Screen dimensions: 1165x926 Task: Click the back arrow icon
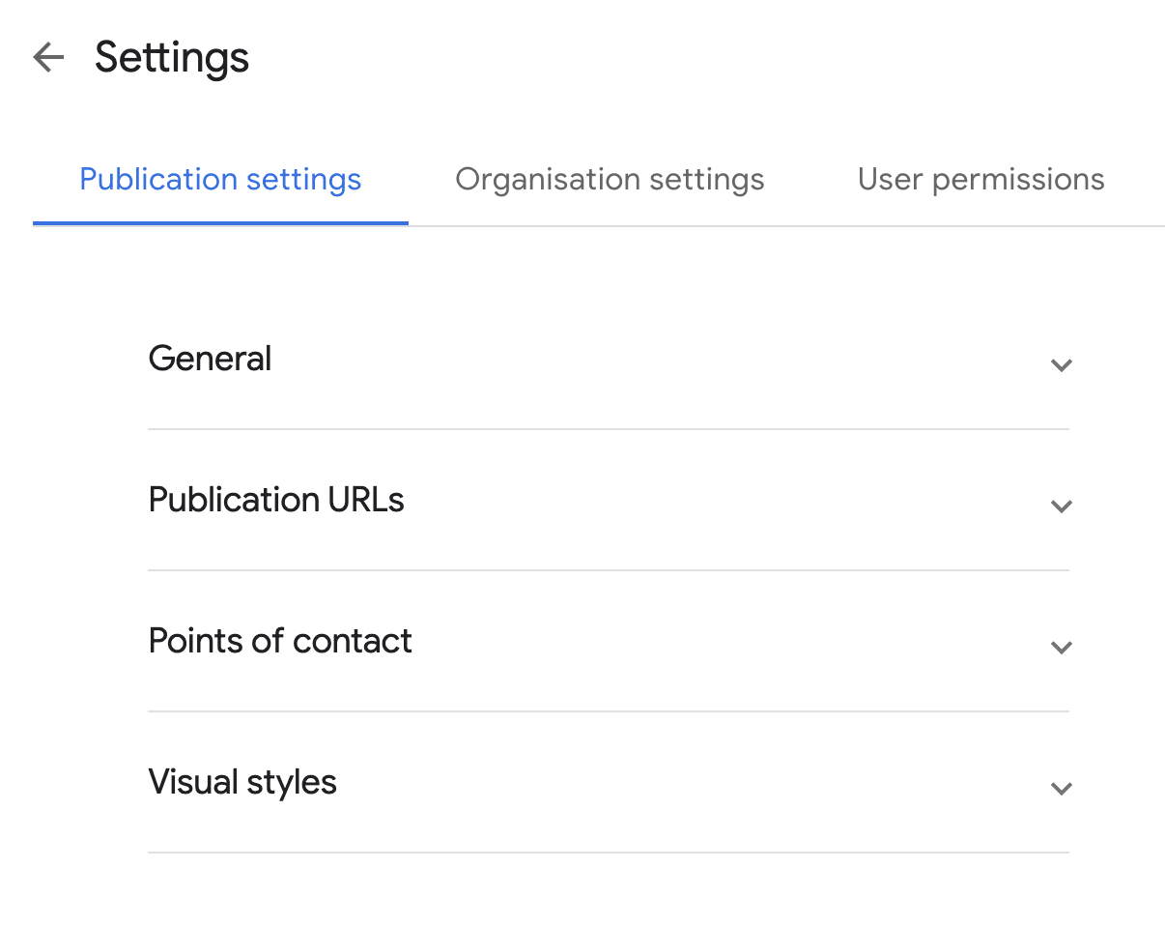point(48,58)
